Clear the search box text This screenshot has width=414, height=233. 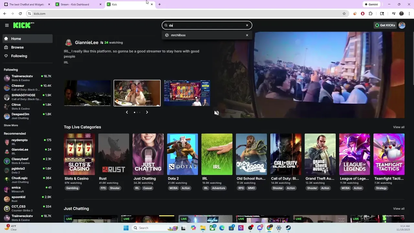pyautogui.click(x=247, y=25)
